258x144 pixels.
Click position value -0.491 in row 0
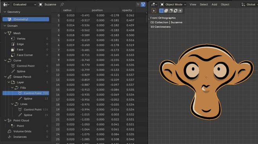point(85,16)
